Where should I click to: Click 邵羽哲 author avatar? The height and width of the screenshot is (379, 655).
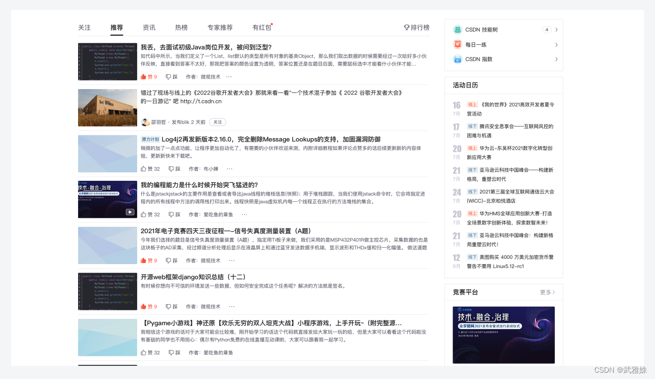(145, 122)
